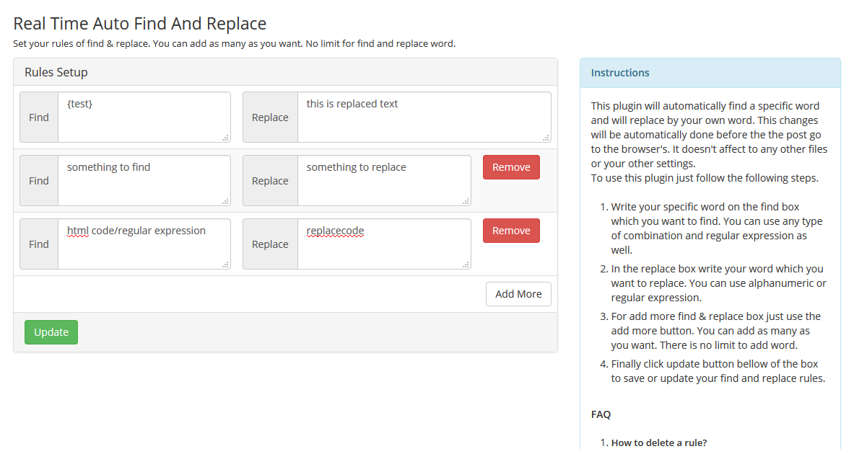Focus the 'something to replace' text box
This screenshot has height=449, width=854.
384,180
